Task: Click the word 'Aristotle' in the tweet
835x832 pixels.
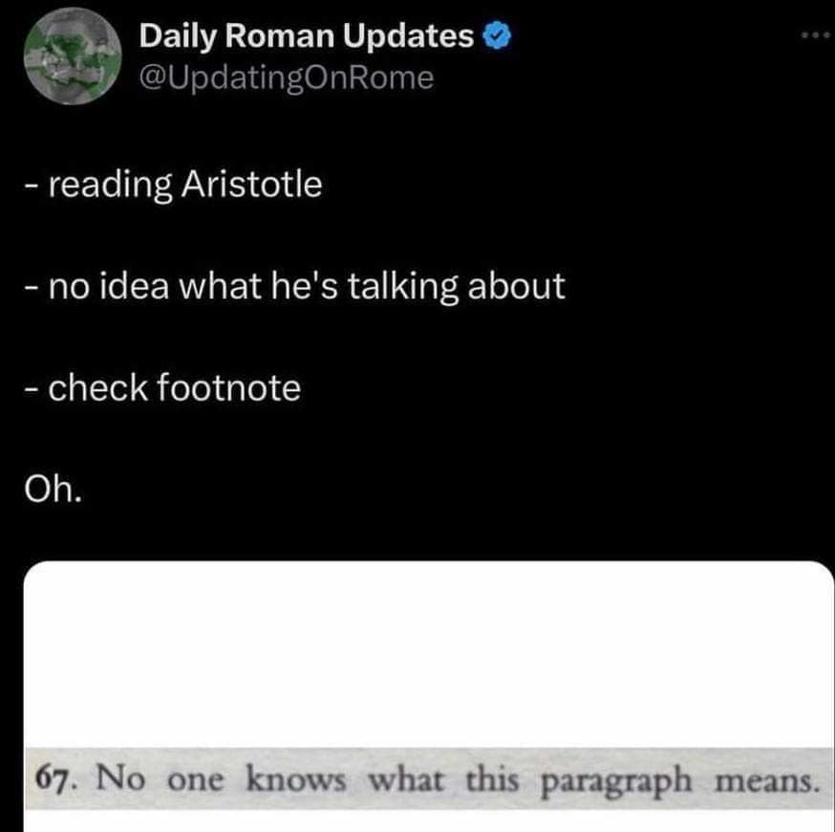Action: (x=252, y=184)
